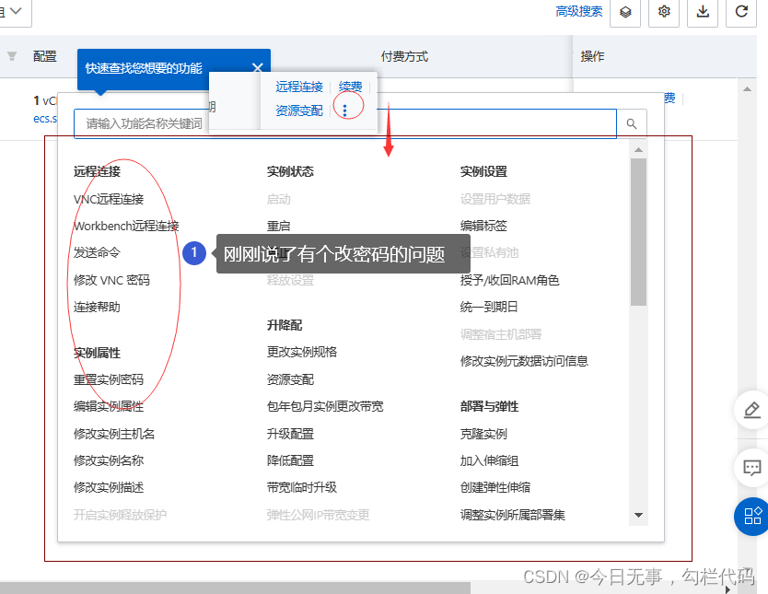Viewport: 768px width, 594px height.
Task: Select 编辑标签 under 实例设置
Action: click(483, 226)
